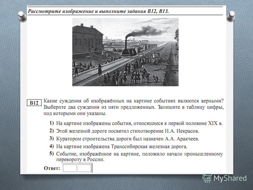253x190 pixels.
Task: Click the second answer box next to Ответ
Action: coord(84,168)
